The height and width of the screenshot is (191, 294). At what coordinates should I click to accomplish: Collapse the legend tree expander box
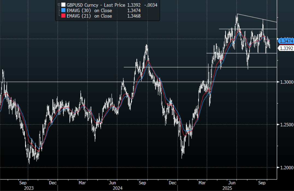[58, 5]
